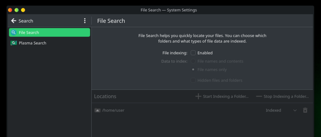Image resolution: width=321 pixels, height=137 pixels.
Task: Select the File names and contents option
Action: point(193,61)
